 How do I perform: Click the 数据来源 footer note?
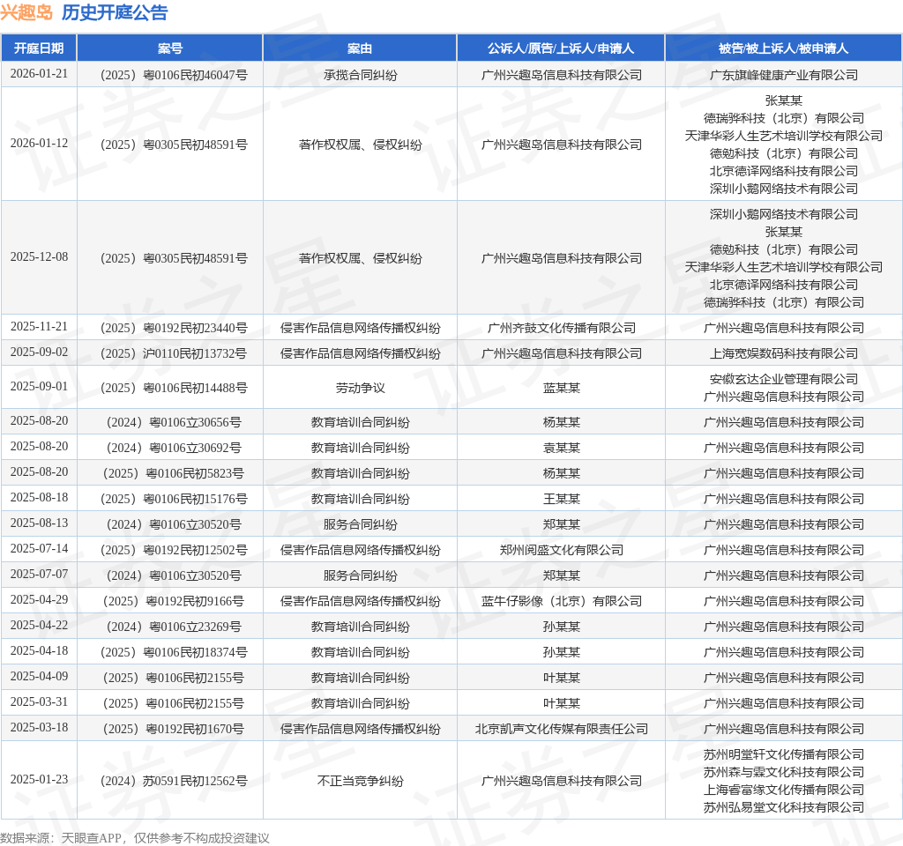point(135,838)
